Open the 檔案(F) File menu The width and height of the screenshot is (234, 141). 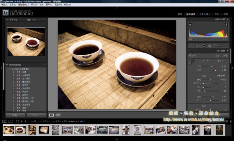pyautogui.click(x=4, y=5)
